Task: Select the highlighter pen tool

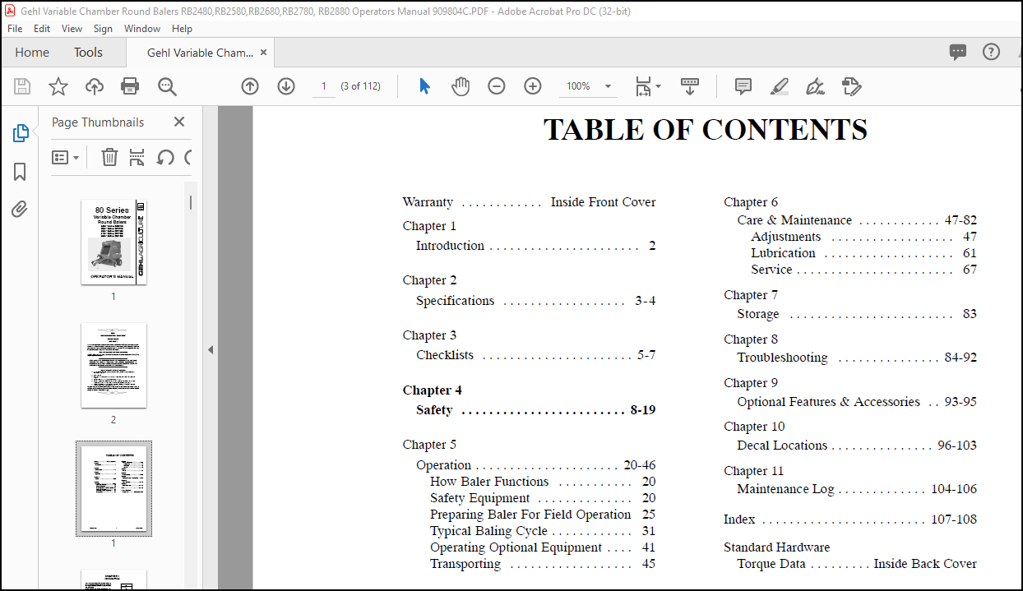Action: [x=780, y=86]
